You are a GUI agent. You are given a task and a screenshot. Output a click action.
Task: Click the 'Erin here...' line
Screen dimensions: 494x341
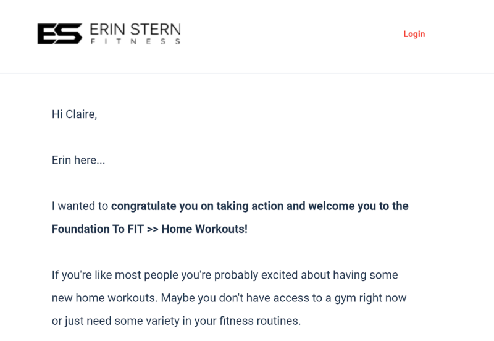(x=78, y=160)
